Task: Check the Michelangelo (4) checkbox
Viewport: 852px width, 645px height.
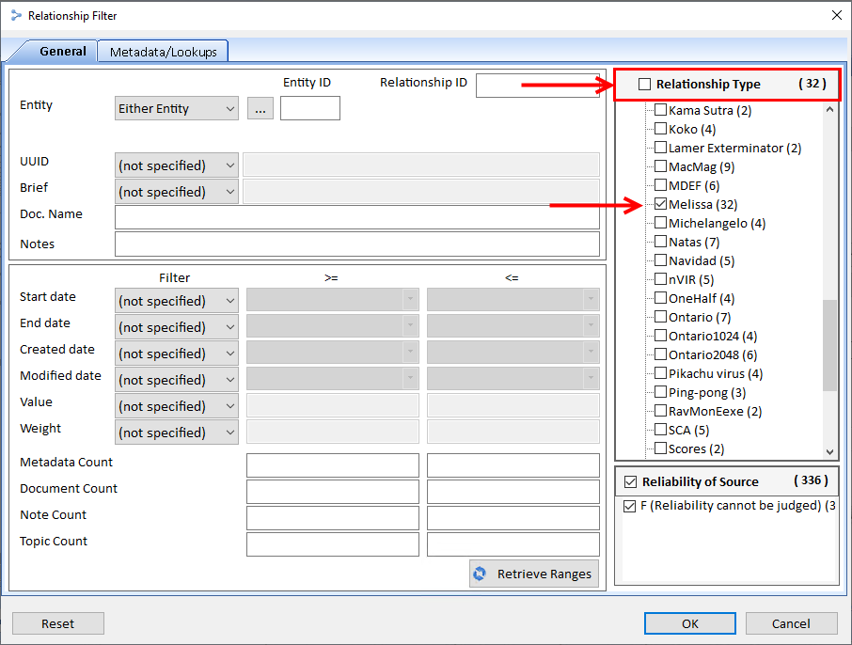Action: pyautogui.click(x=660, y=223)
